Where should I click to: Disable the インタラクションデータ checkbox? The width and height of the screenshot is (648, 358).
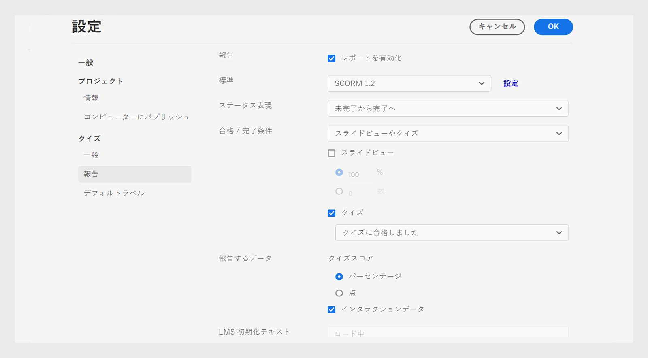(332, 309)
